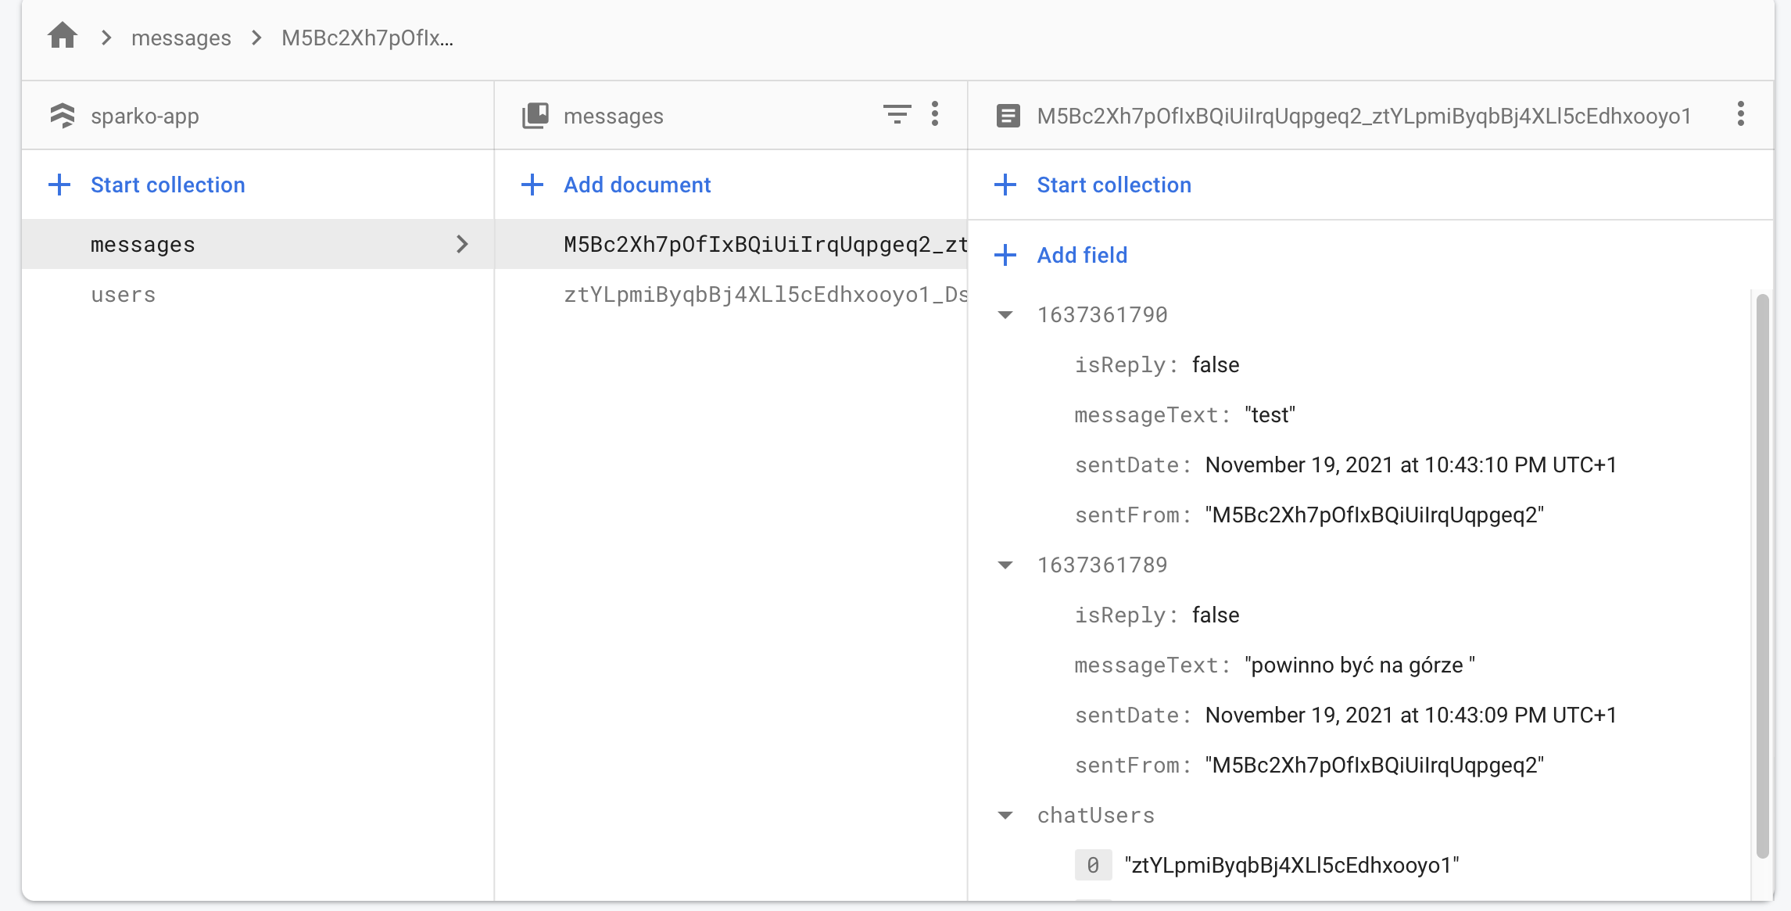This screenshot has width=1791, height=911.
Task: Start collection in sparko-app root panel
Action: (168, 185)
